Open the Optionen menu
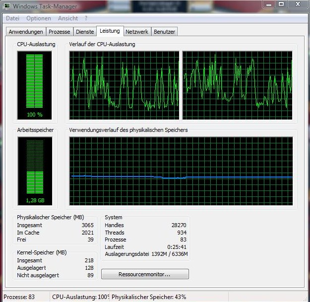Screen dimensions: 310x302 coord(39,18)
